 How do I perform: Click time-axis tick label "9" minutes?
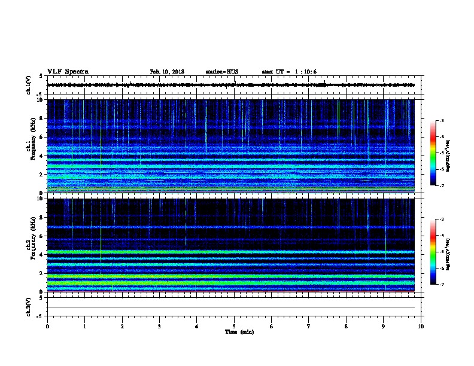(x=383, y=327)
